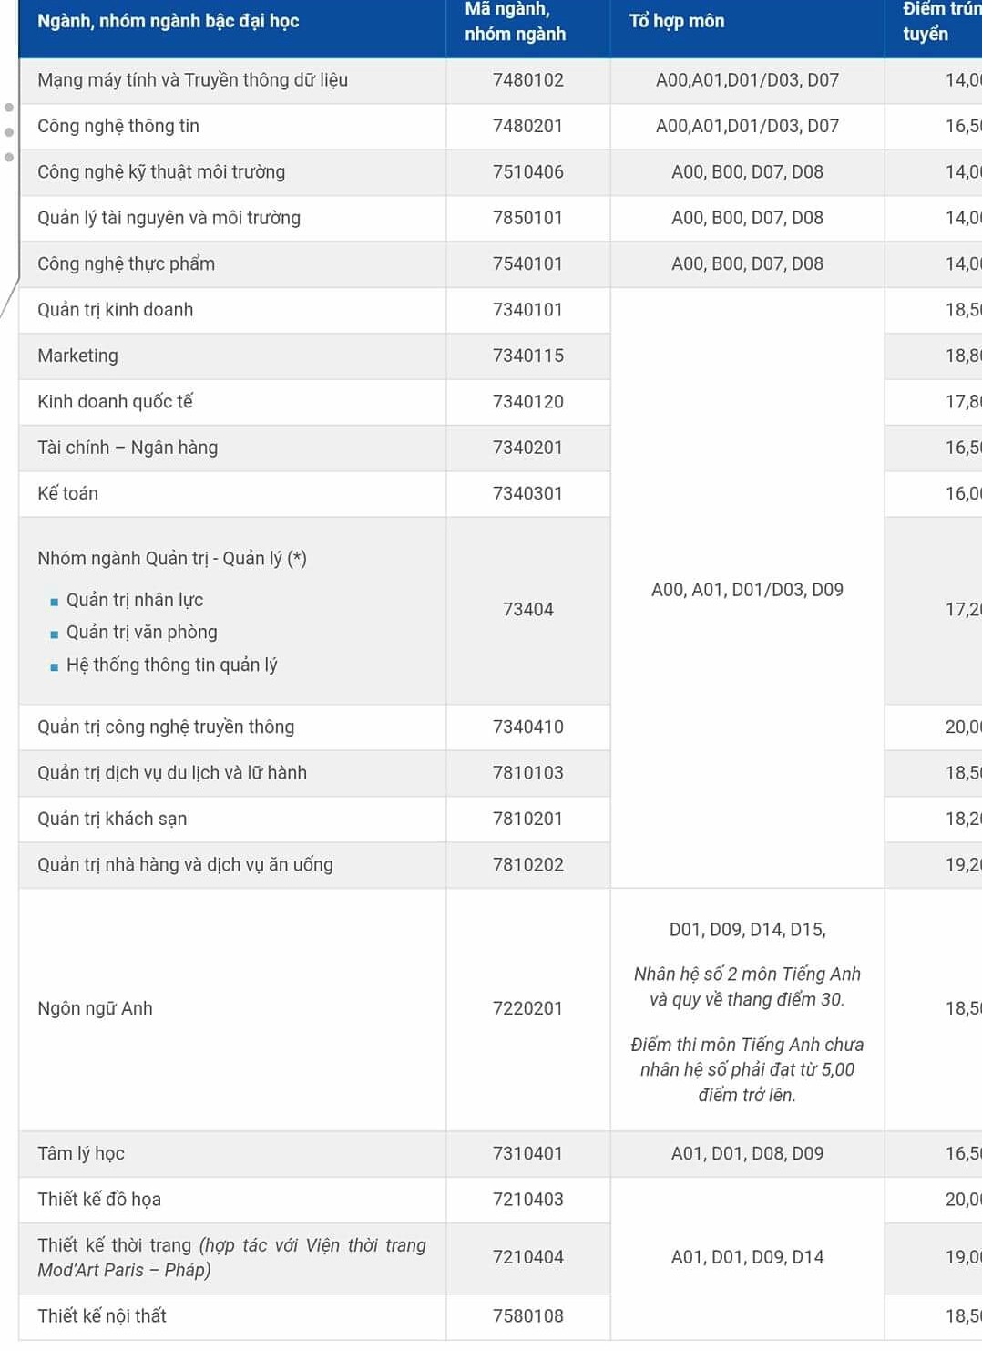
Task: Click group code 73404
Action: (527, 609)
